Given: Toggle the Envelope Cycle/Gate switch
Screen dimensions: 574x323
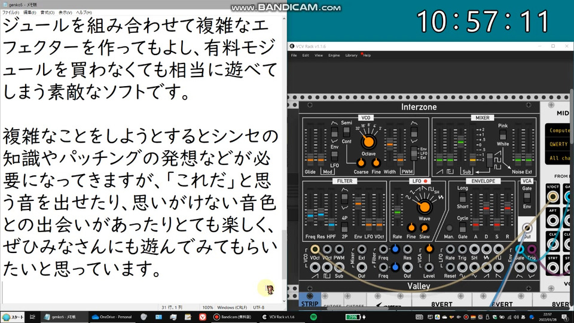Looking at the screenshot, I should pos(462,227).
